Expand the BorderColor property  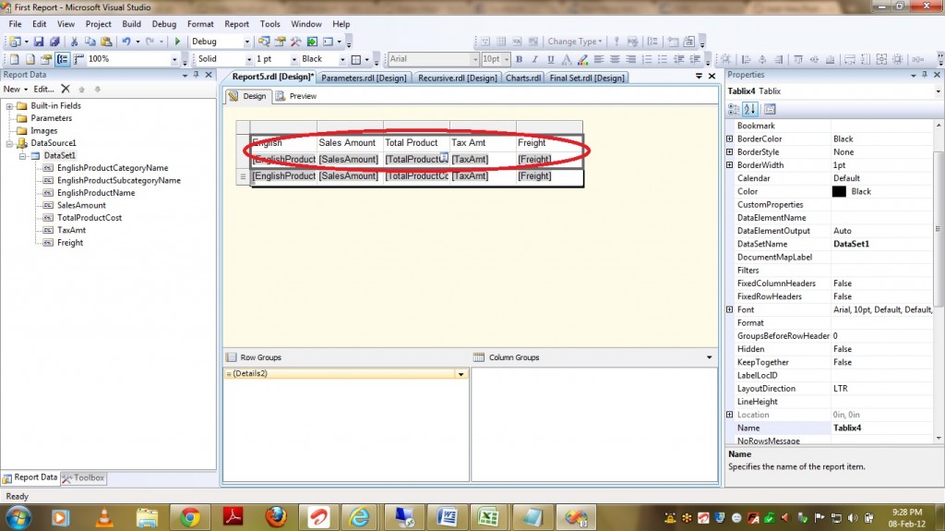730,139
